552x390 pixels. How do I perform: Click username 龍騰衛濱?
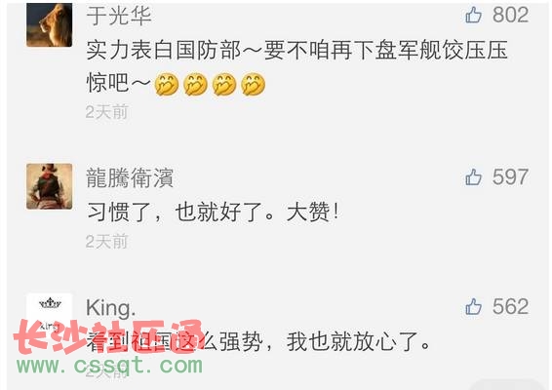(x=130, y=177)
